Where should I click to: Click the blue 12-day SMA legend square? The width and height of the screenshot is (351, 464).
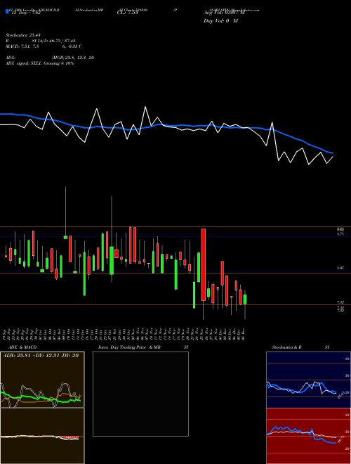[x=8, y=12]
